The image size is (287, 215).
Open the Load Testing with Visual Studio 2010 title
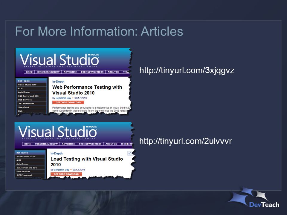click(87, 162)
